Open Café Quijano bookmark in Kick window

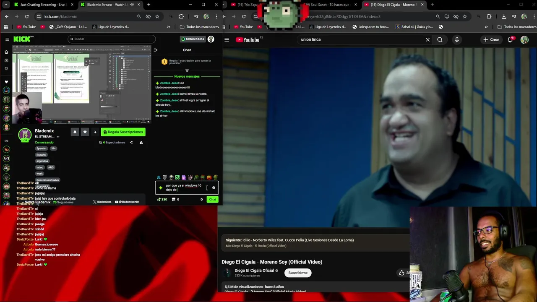tap(68, 27)
